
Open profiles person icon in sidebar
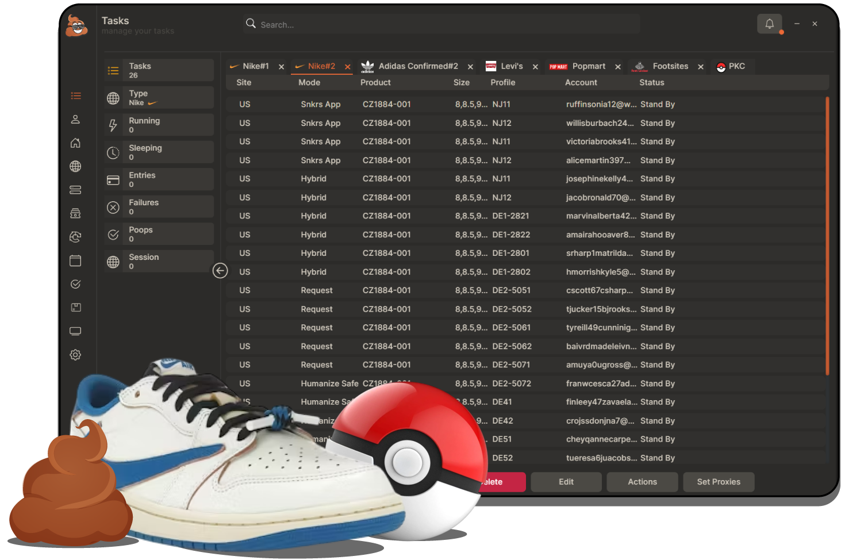pyautogui.click(x=75, y=120)
